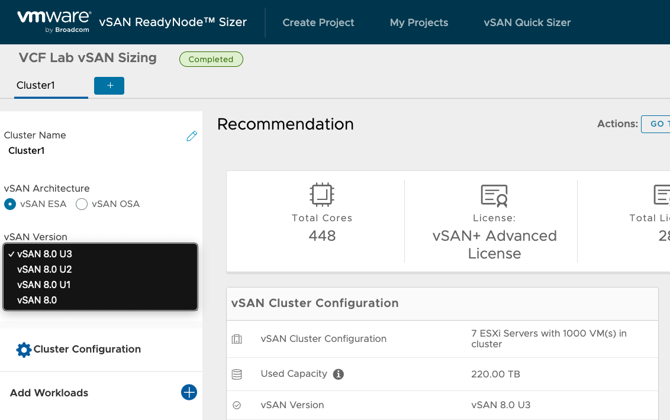Choose vSAN 8.0 U3 from version list
The height and width of the screenshot is (420, 670).
click(x=44, y=254)
